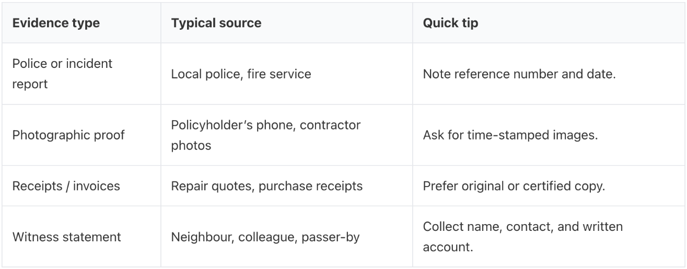This screenshot has height=269, width=687.
Task: Click 'Ask for time-stamped images.' tip
Action: [x=510, y=135]
